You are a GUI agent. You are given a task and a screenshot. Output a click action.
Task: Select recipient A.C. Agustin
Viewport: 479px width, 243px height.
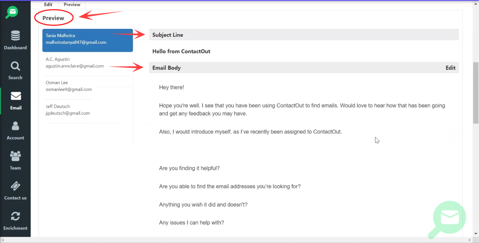[x=88, y=63]
